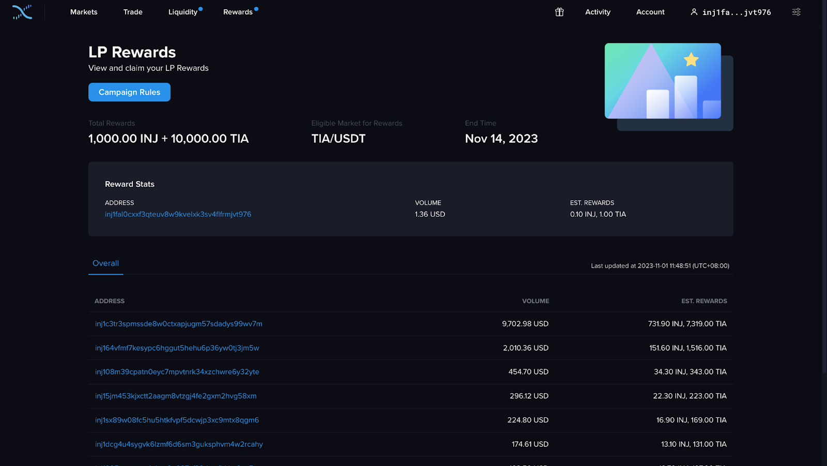Click the EST. REWARDS table column header
The height and width of the screenshot is (466, 827).
point(704,301)
